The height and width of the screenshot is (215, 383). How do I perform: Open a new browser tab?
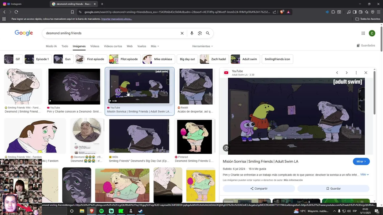(x=102, y=4)
